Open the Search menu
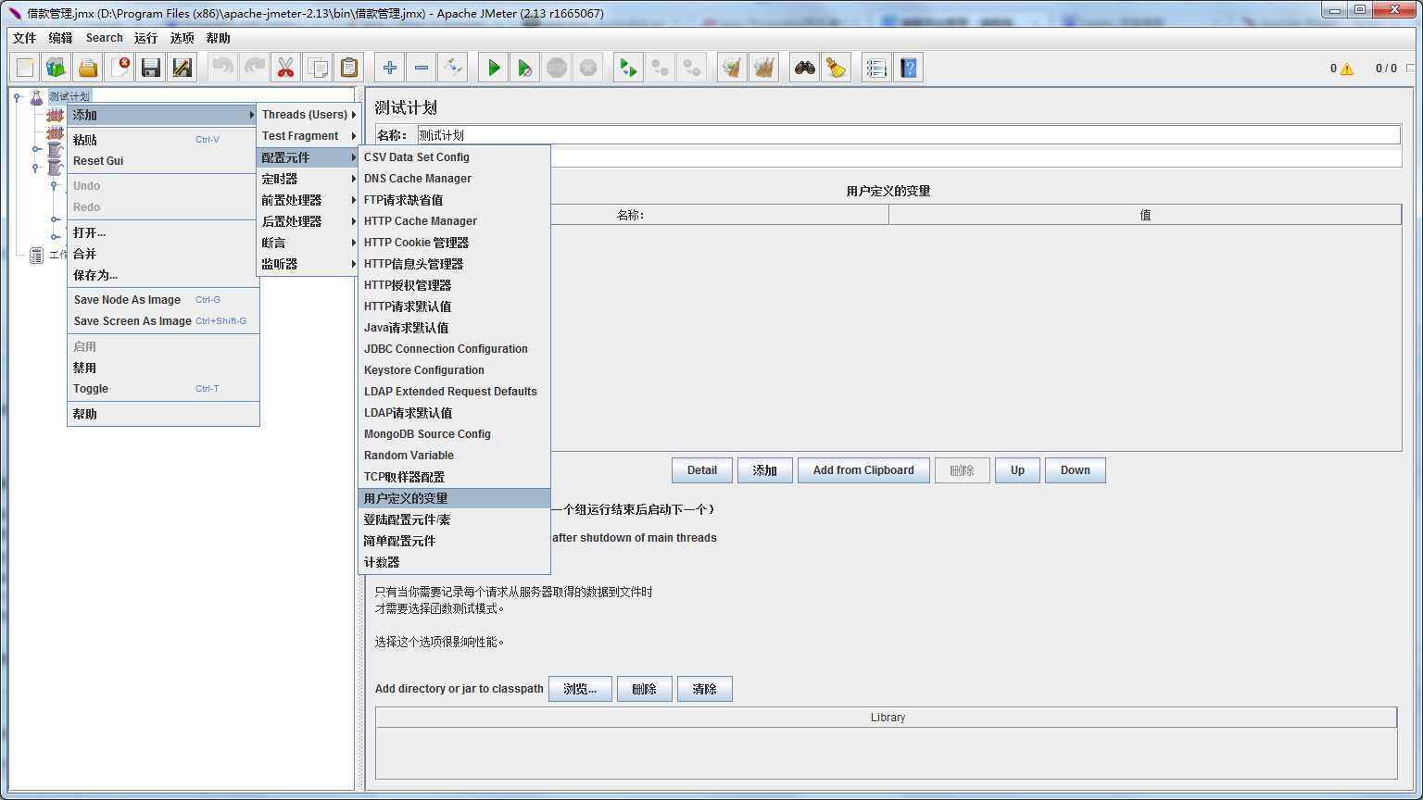The width and height of the screenshot is (1423, 800). 105,38
